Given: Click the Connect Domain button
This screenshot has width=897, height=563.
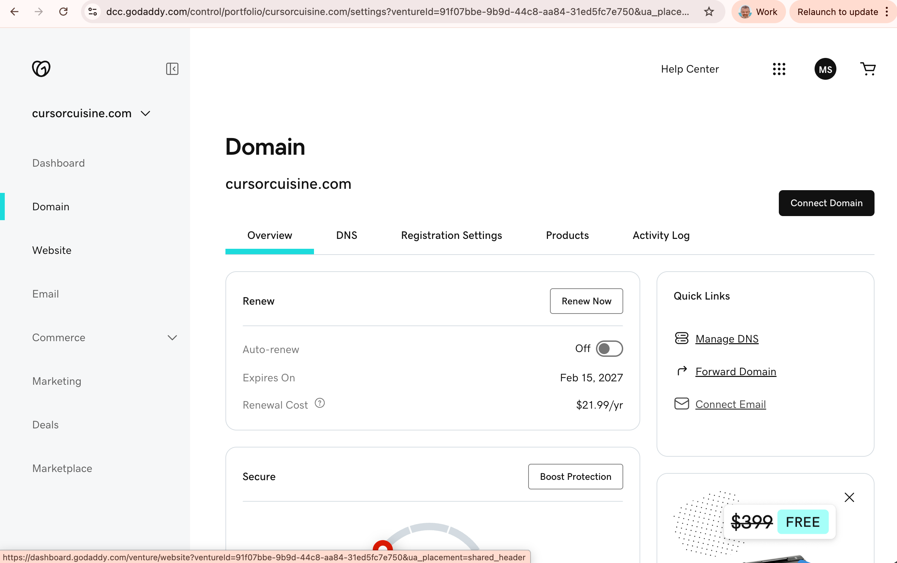Looking at the screenshot, I should pyautogui.click(x=826, y=203).
